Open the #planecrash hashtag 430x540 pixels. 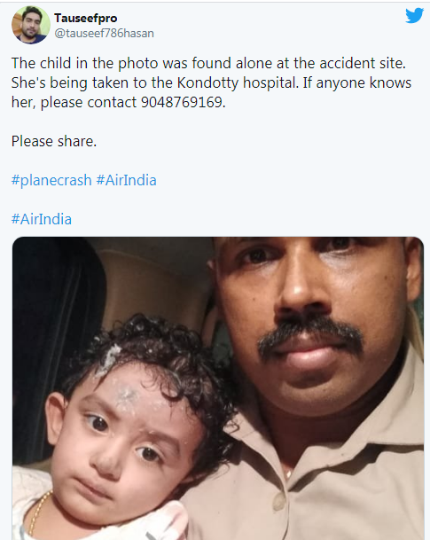[x=51, y=180]
